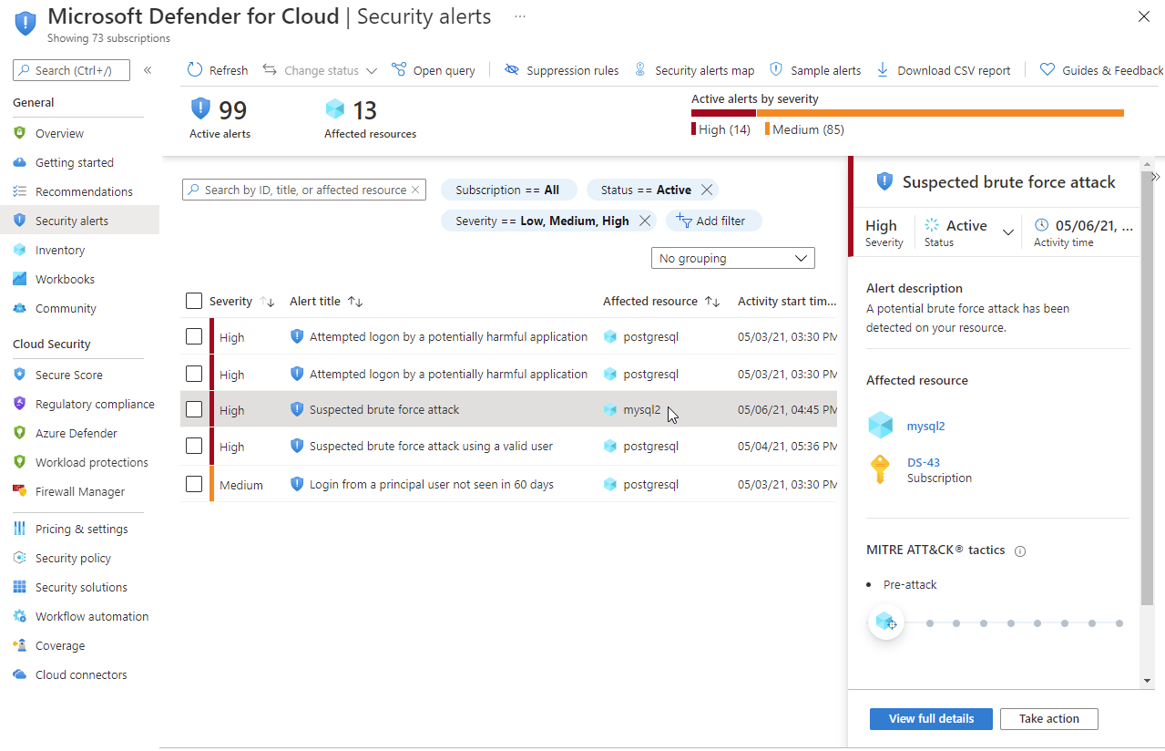Sort the table by Severity column
This screenshot has width=1165, height=751.
point(267,302)
